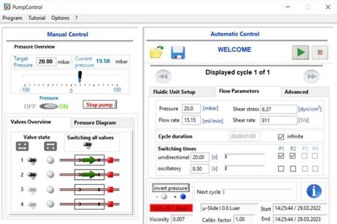Click the pressure slider handle
337x224 pixels.
(x=80, y=77)
